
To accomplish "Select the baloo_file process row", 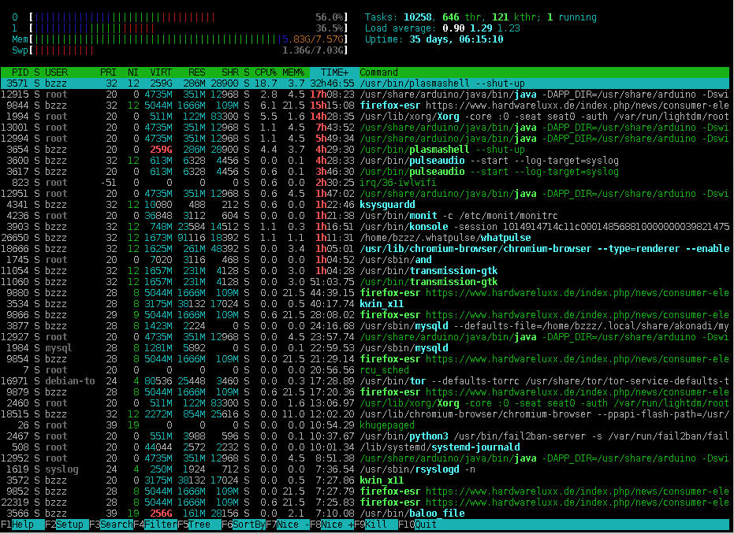I will [x=365, y=514].
